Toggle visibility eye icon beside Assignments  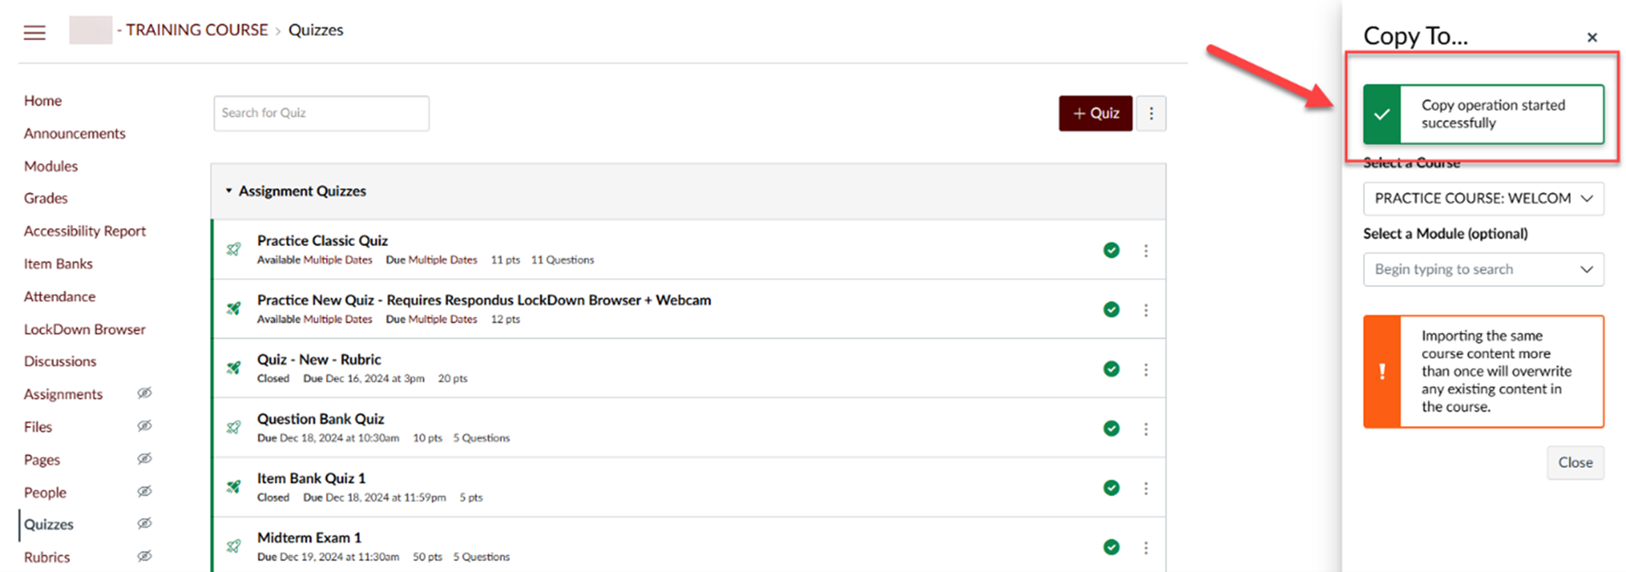(x=145, y=394)
